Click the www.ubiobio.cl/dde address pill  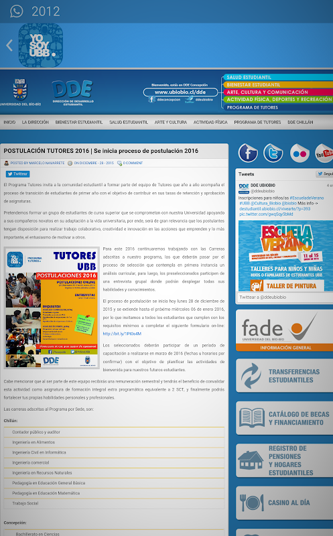[x=180, y=92]
